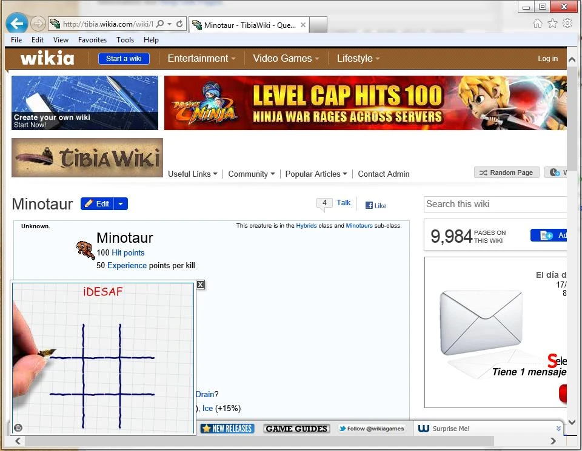Open the Edit menu
The width and height of the screenshot is (582, 451).
[38, 40]
